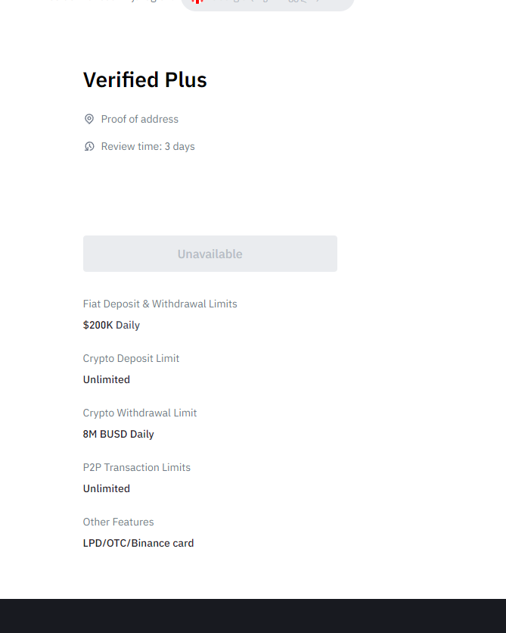The image size is (506, 633).
Task: Click Fiat Deposit & Withdrawal Limits label
Action: pyautogui.click(x=160, y=304)
